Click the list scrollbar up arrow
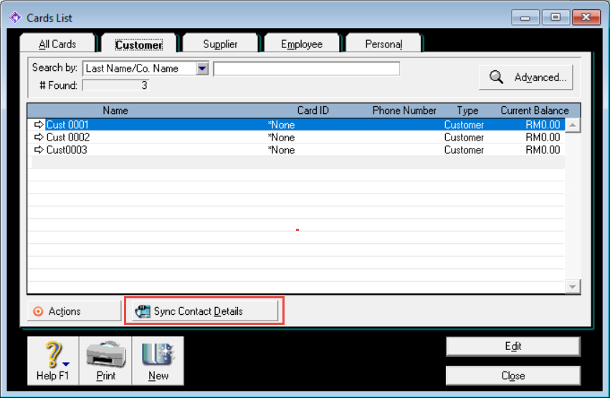Viewport: 610px width, 398px height. [x=573, y=125]
